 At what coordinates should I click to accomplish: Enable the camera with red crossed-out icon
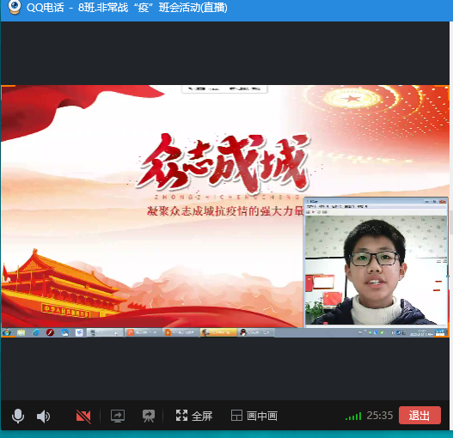[83, 417]
